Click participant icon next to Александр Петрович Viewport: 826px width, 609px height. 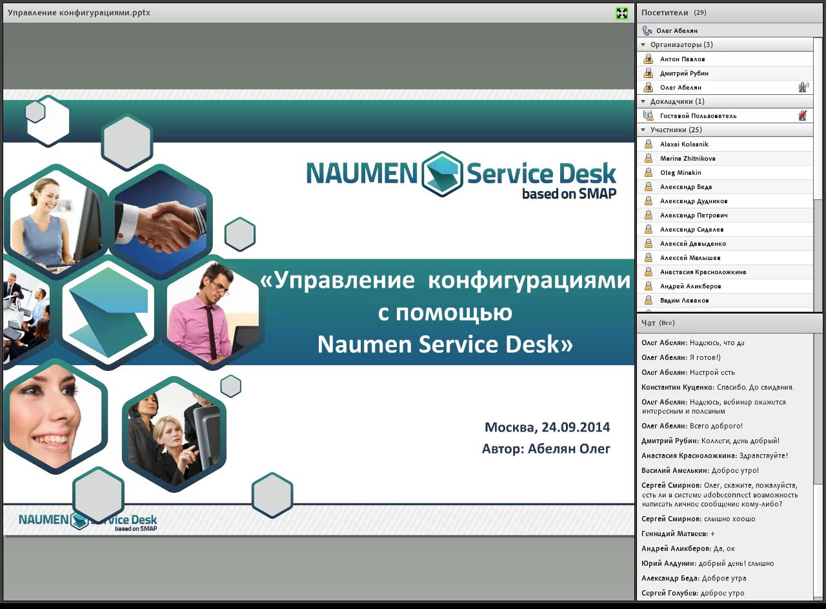[x=649, y=215]
